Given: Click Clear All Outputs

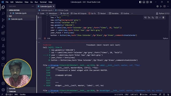Looking at the screenshot, I should pyautogui.click(x=79, y=14).
